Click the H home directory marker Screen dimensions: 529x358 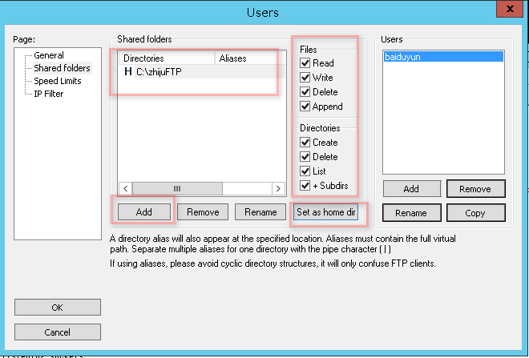click(128, 71)
